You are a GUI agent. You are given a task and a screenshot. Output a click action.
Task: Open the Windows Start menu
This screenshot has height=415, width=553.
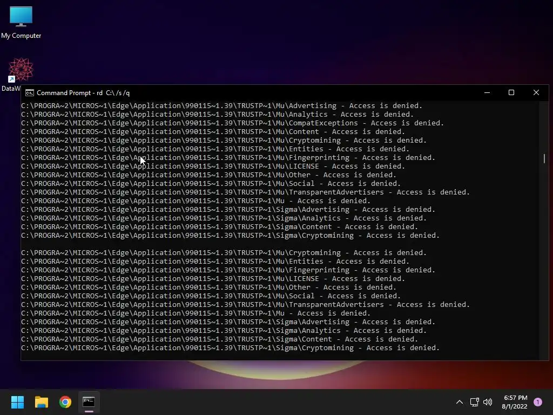pos(17,402)
